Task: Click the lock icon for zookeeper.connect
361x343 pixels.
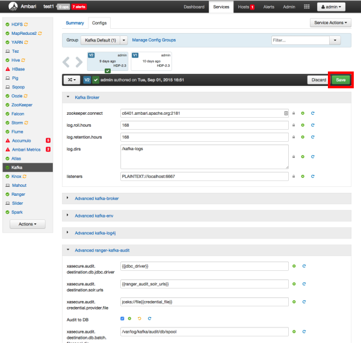Action: pos(294,114)
